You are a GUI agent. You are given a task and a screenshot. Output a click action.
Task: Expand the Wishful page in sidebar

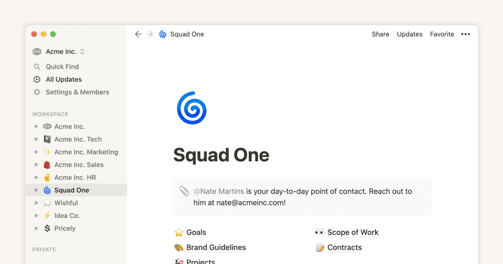pyautogui.click(x=36, y=202)
